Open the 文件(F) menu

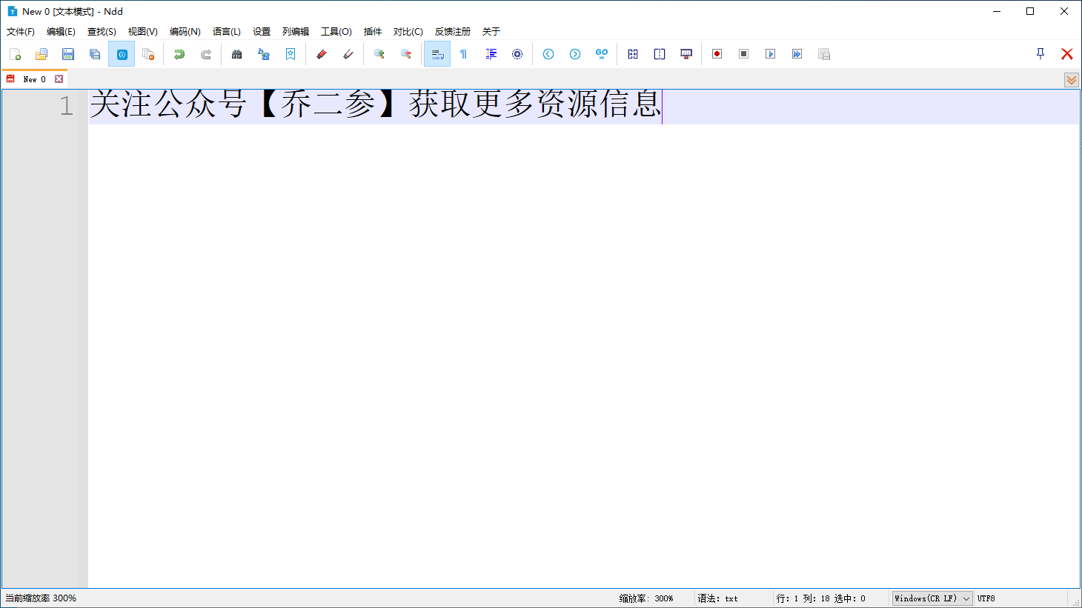tap(21, 32)
